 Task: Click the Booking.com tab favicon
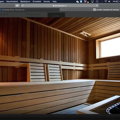pos(0,10)
